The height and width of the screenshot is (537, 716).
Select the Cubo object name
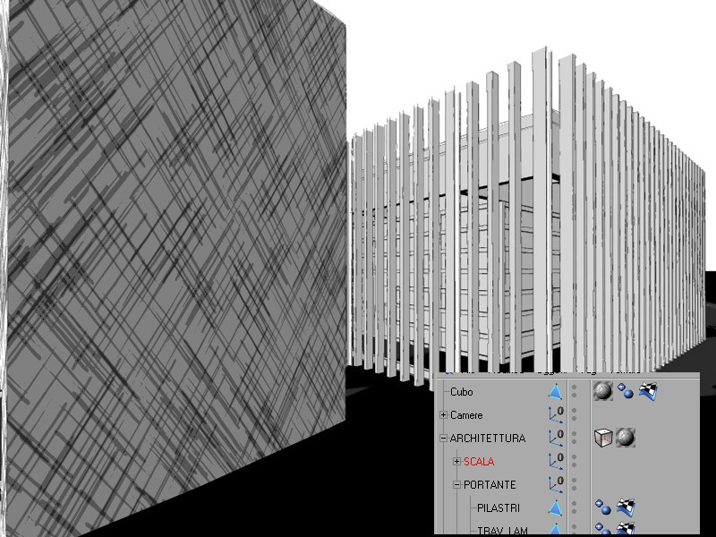pos(462,392)
